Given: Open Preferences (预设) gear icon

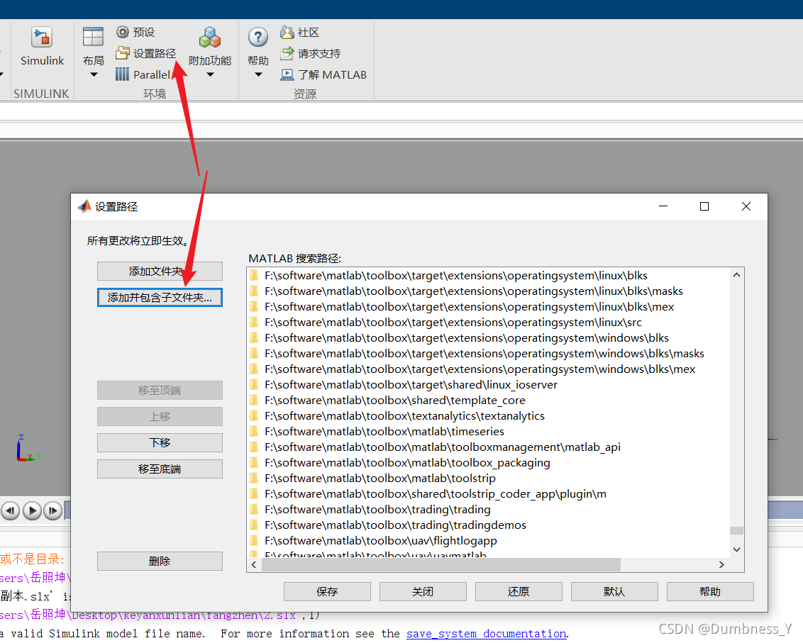Looking at the screenshot, I should pos(123,32).
